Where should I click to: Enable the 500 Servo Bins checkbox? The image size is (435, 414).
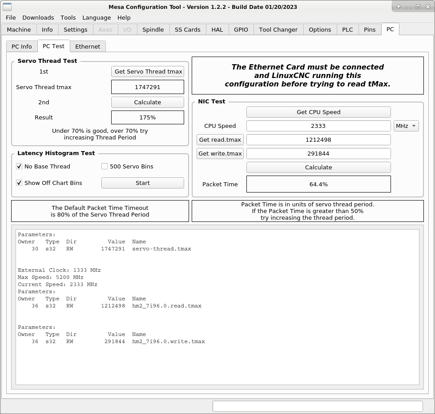click(105, 166)
